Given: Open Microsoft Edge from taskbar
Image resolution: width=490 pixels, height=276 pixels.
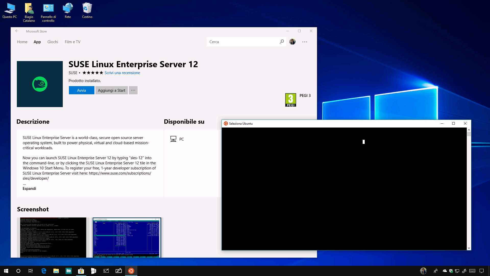Looking at the screenshot, I should click(x=44, y=271).
